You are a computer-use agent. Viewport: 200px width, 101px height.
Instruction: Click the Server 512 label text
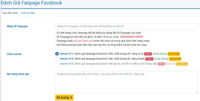point(67,59)
